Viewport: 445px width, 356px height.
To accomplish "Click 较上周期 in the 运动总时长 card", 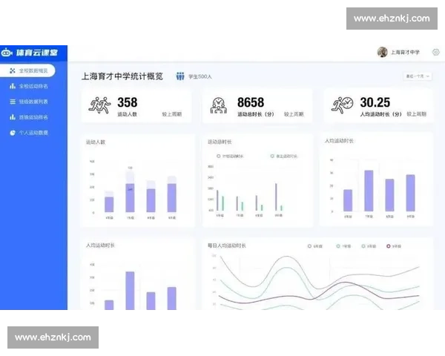I will 294,114.
